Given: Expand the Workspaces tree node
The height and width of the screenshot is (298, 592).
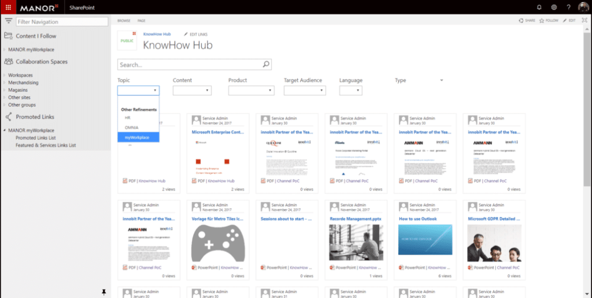Looking at the screenshot, I should (x=5, y=75).
